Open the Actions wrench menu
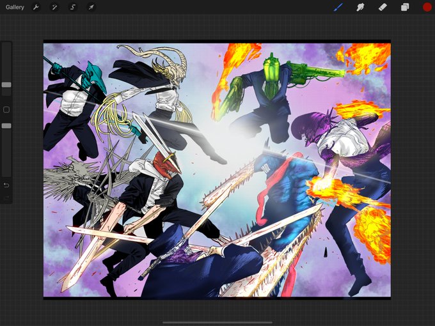Screen dimensions: 435x326 (x=36, y=7)
